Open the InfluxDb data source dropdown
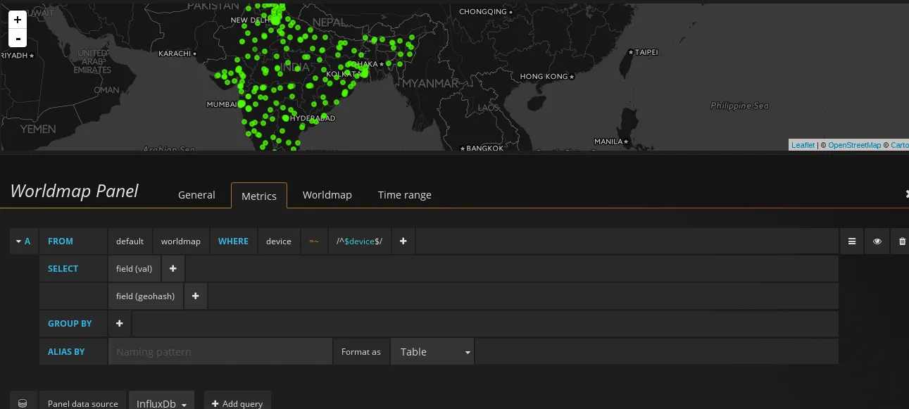The width and height of the screenshot is (909, 409). (161, 403)
